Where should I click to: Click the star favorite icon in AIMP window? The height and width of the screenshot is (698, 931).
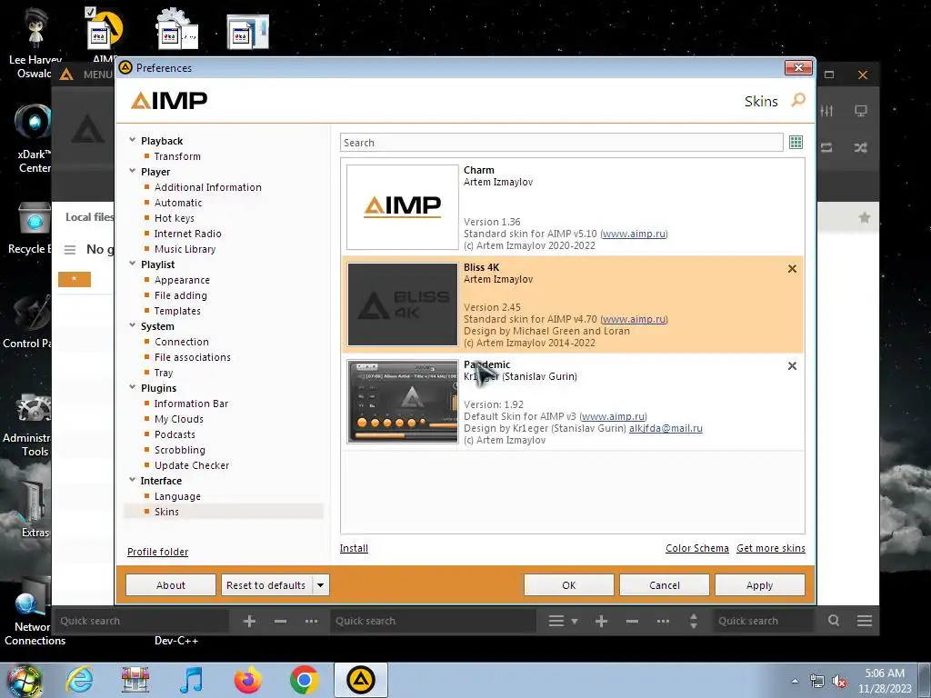click(x=865, y=218)
